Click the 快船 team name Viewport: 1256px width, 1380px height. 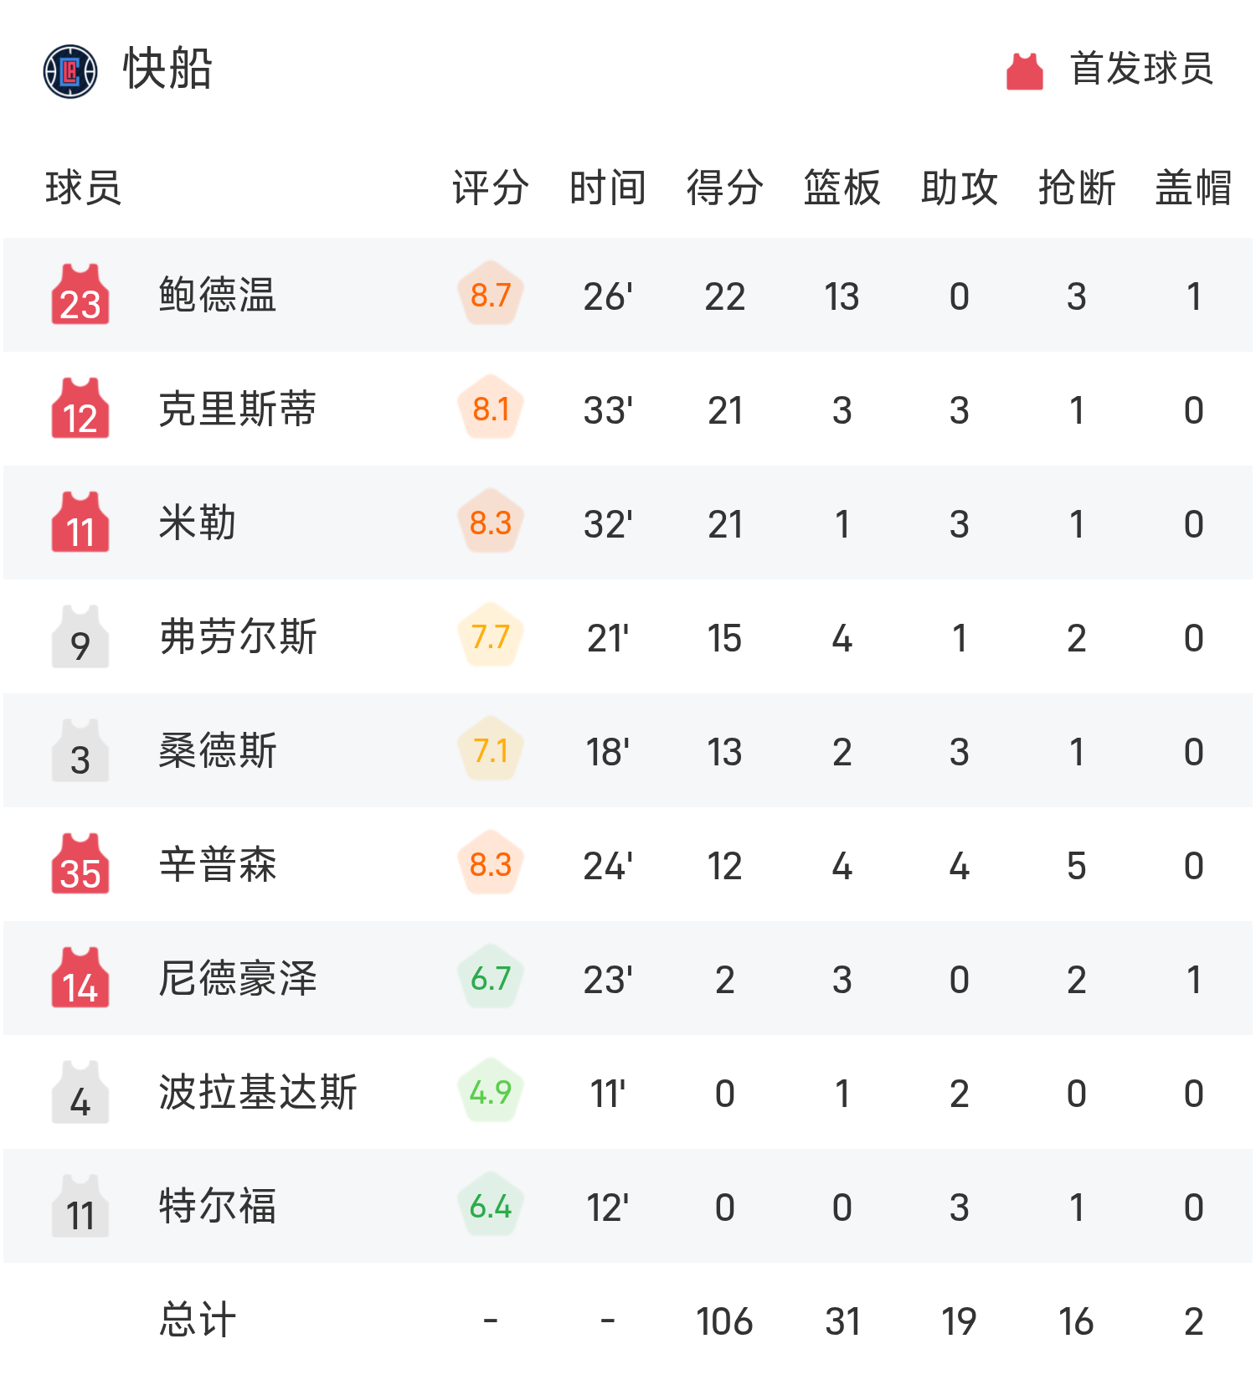167,69
